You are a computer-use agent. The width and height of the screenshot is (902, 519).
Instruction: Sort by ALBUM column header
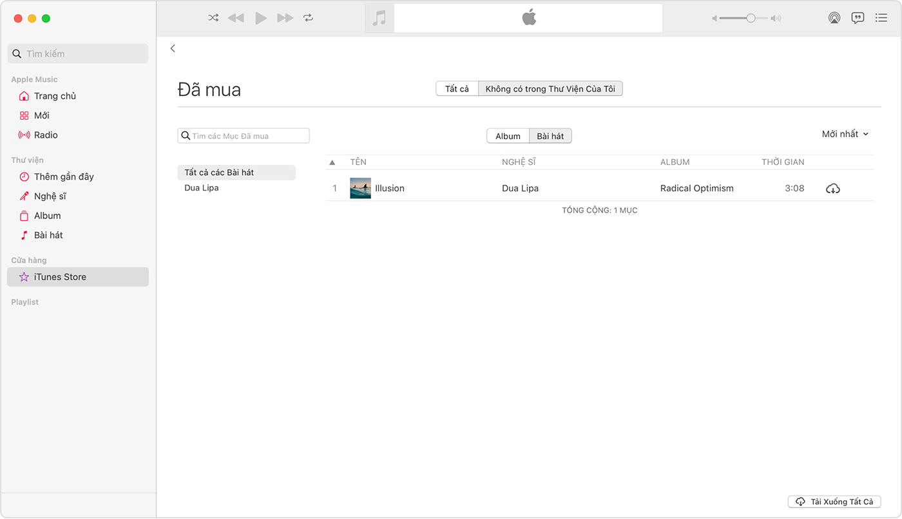(675, 162)
